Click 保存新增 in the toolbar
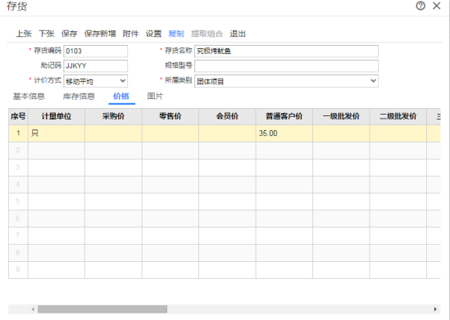 pyautogui.click(x=100, y=34)
